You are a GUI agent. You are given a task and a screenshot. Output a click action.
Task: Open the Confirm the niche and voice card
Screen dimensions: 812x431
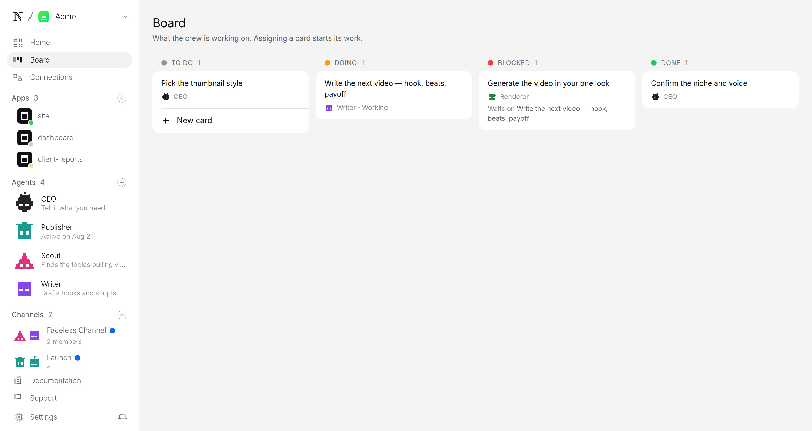pos(720,90)
